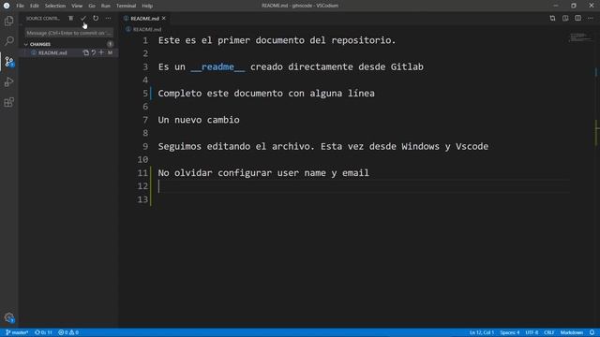Click text 'Un nuevo cambio'
Screen dimensions: 600x337
click(199, 120)
